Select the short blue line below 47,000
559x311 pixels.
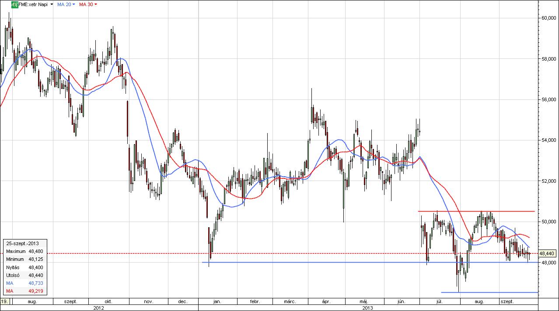pos(489,292)
